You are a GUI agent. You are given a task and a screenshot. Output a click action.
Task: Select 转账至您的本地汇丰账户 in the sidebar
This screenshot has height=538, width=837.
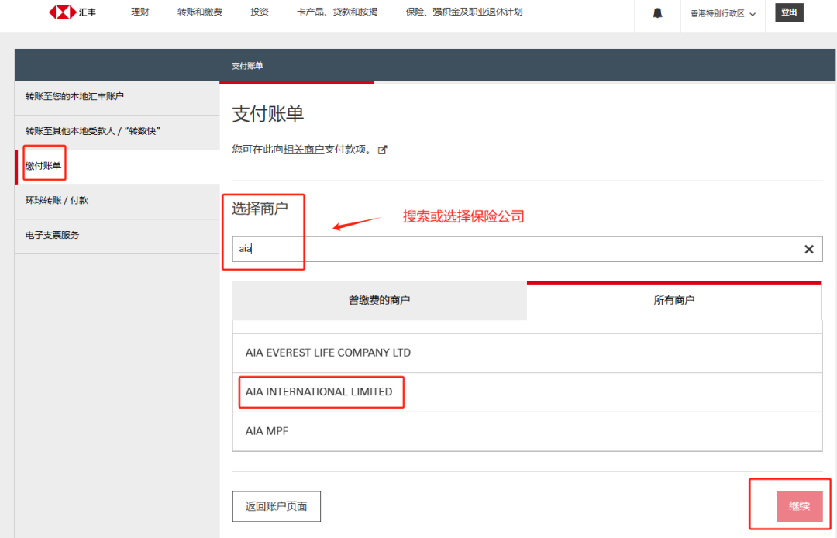click(x=74, y=96)
